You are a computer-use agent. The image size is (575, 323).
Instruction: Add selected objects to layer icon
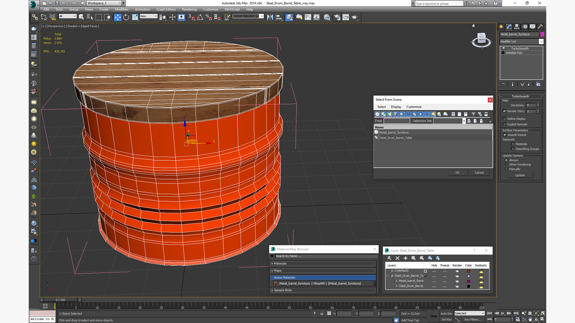coord(405,258)
